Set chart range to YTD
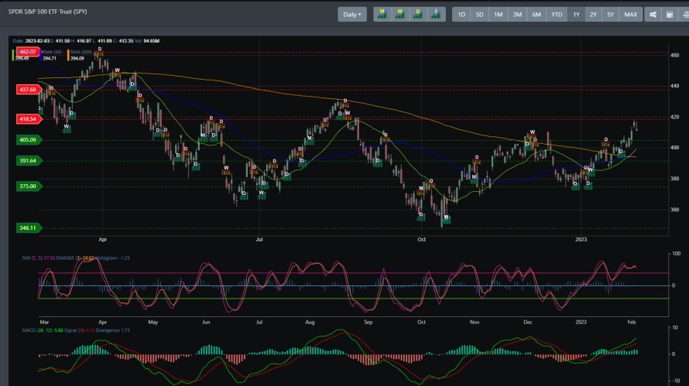 pyautogui.click(x=557, y=15)
